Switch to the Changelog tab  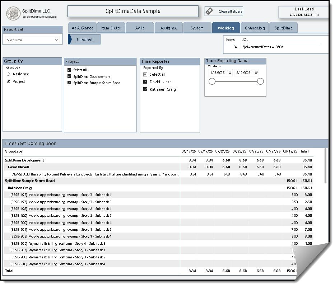pyautogui.click(x=255, y=28)
